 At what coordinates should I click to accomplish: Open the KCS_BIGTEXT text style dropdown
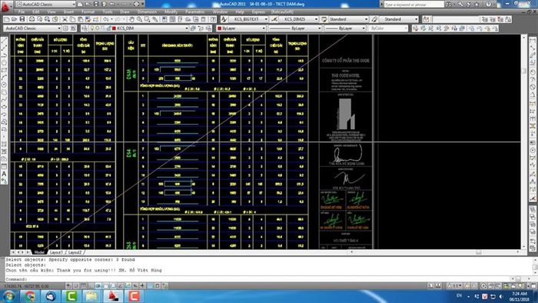coord(266,19)
